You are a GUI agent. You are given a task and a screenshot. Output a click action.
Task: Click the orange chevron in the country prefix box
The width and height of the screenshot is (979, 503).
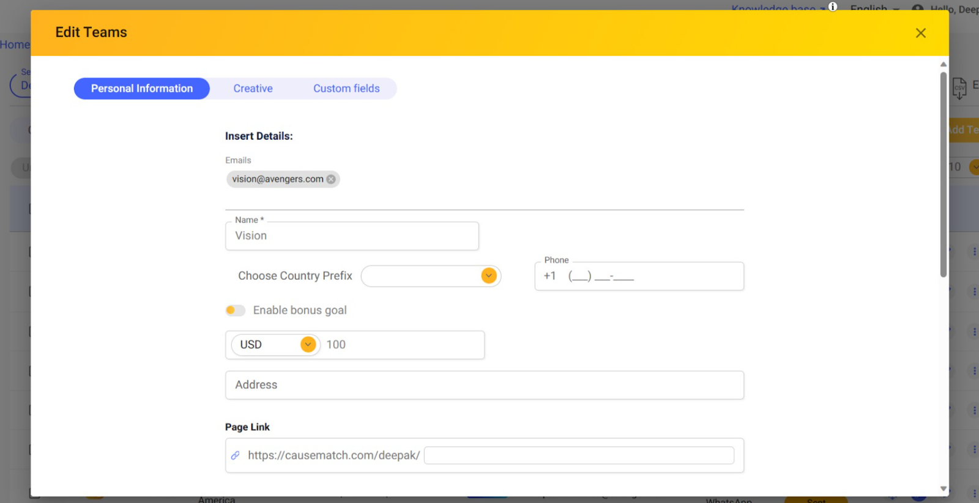(x=488, y=276)
